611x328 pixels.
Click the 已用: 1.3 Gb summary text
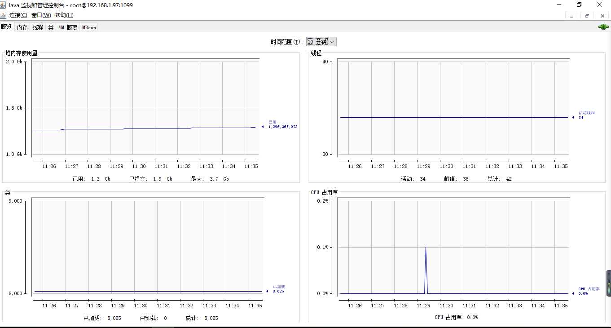pos(92,179)
